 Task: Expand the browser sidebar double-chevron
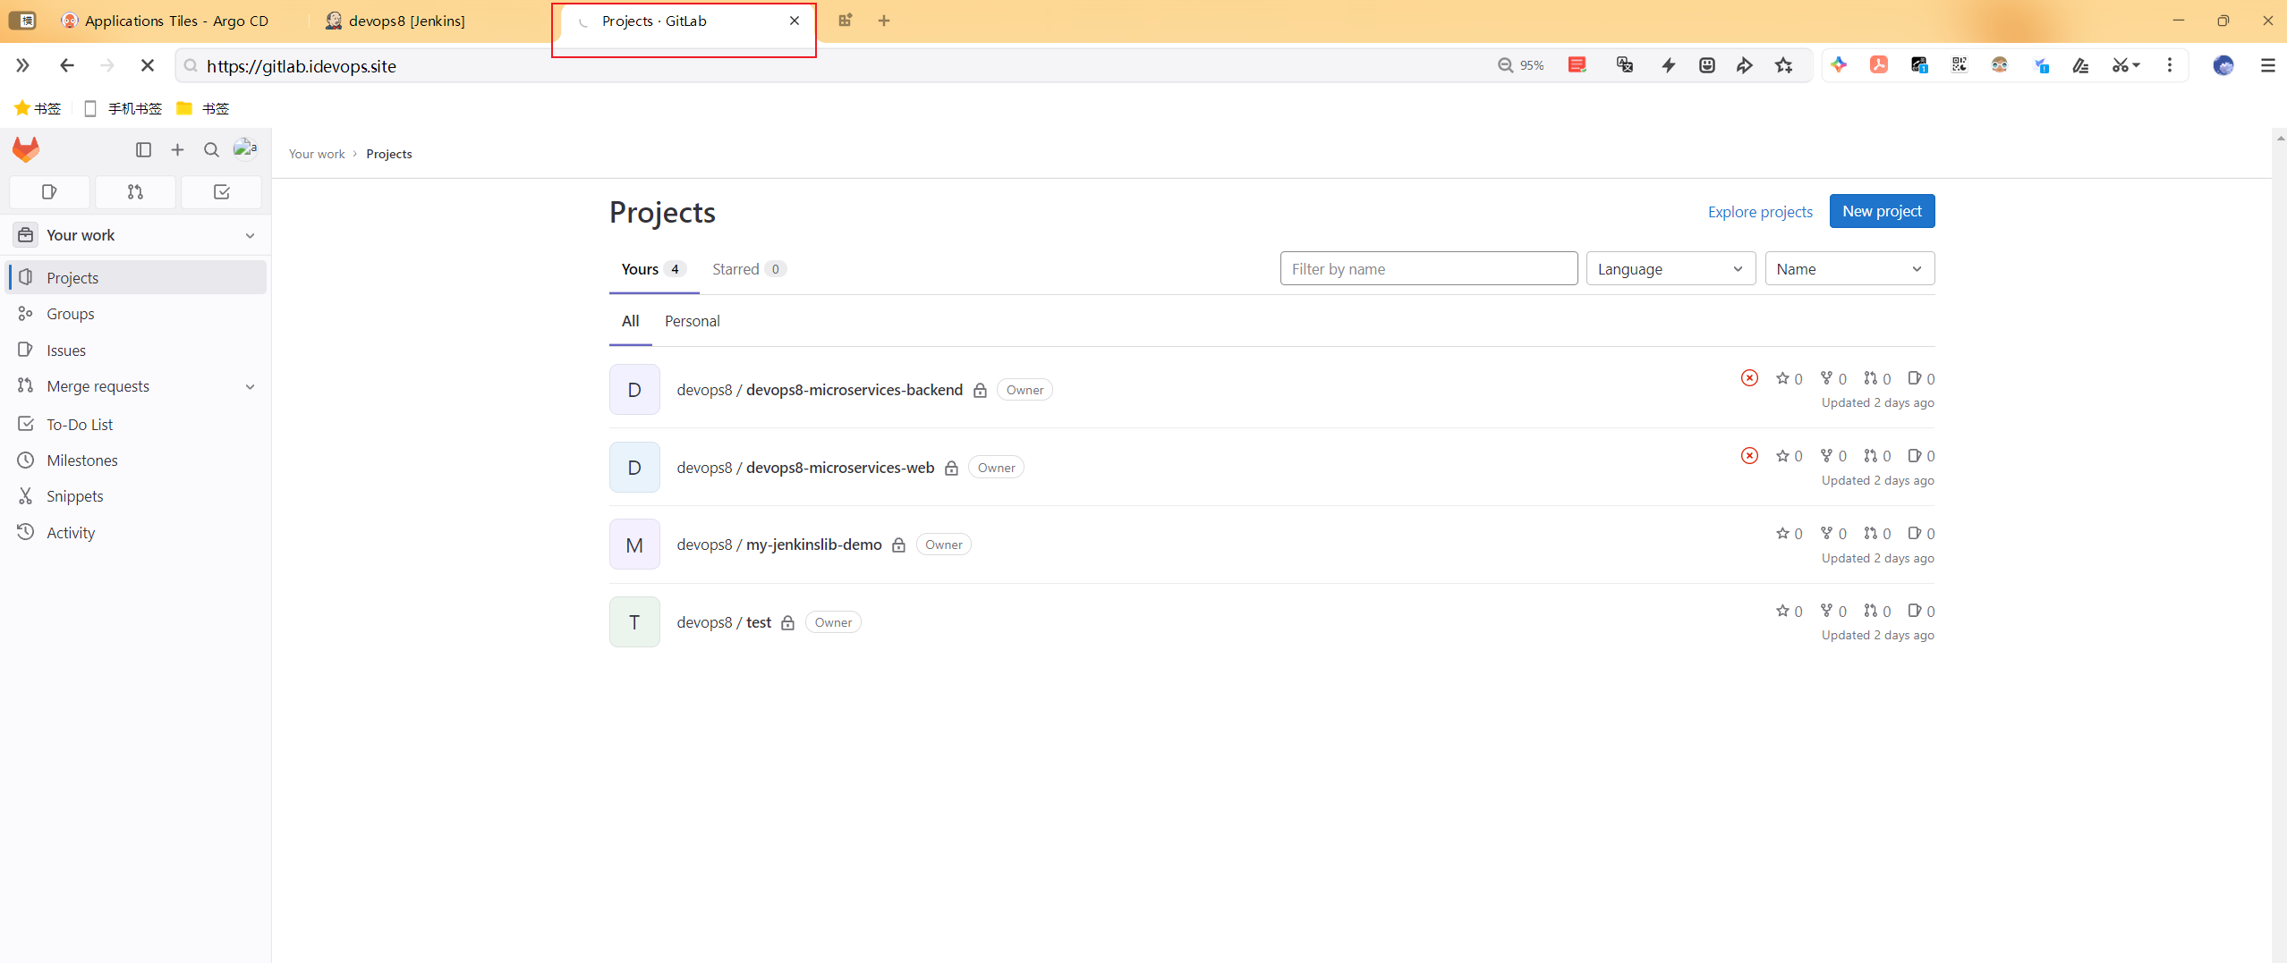(22, 65)
